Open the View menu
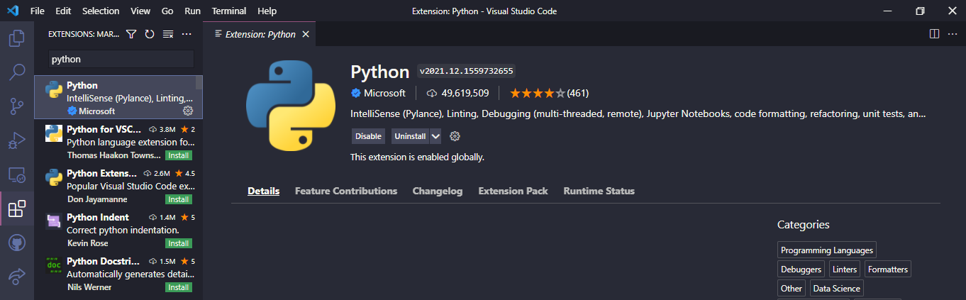Screen dimensions: 966x300 coord(140,11)
